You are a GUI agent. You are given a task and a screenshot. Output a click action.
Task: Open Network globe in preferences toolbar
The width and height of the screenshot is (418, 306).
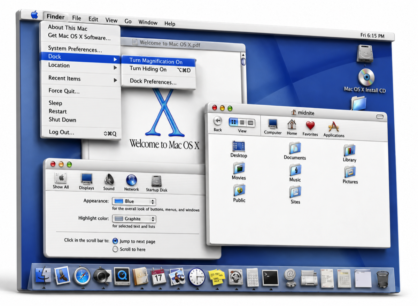click(x=131, y=183)
